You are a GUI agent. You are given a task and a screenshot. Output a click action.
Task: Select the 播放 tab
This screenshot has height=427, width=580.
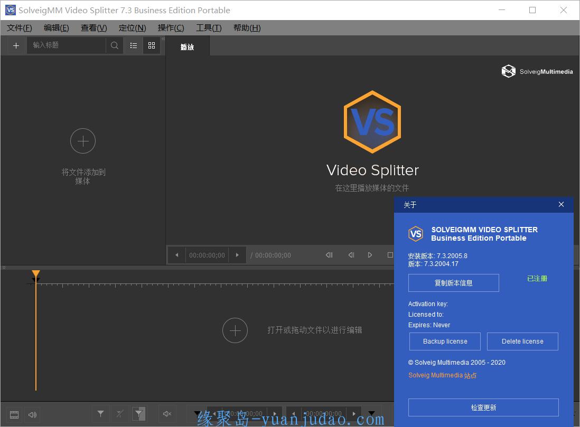click(187, 47)
